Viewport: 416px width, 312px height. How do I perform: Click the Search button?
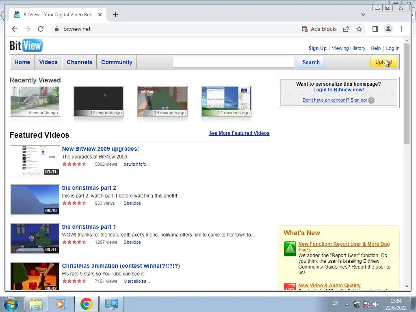point(311,62)
